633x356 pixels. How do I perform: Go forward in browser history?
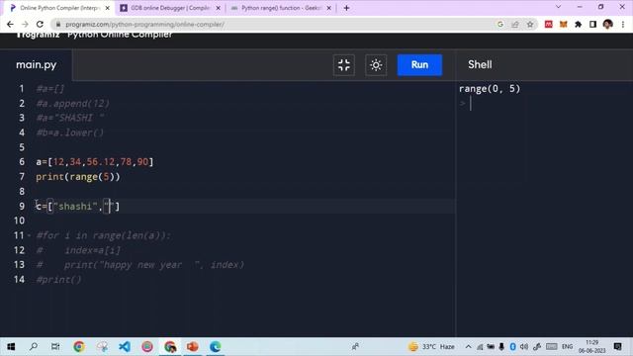tap(25, 24)
